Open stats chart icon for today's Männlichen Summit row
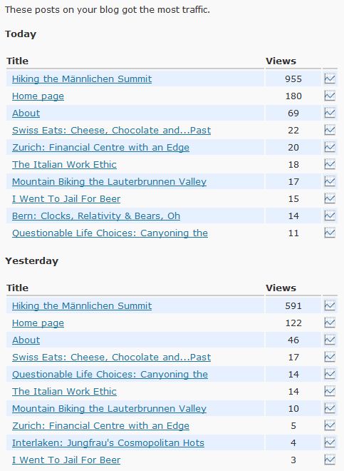Screen dimensions: 344x471 [x=330, y=78]
